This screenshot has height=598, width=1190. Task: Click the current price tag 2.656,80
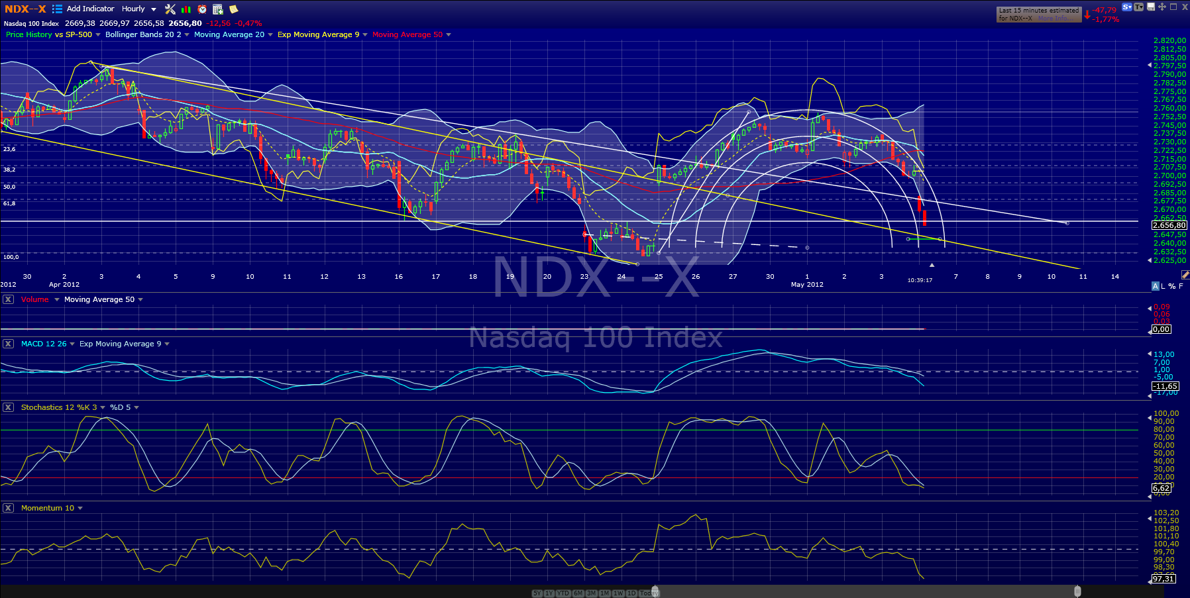(x=1169, y=225)
